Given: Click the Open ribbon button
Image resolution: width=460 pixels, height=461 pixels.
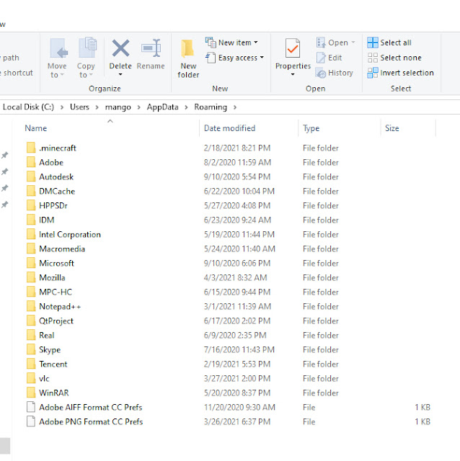Looking at the screenshot, I should (335, 42).
